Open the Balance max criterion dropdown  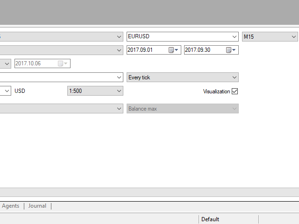point(183,109)
